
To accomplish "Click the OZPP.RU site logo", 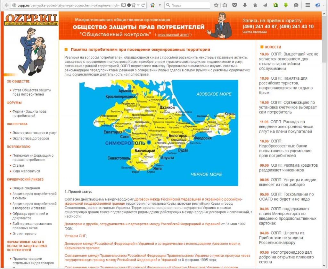I will coord(31,20).
